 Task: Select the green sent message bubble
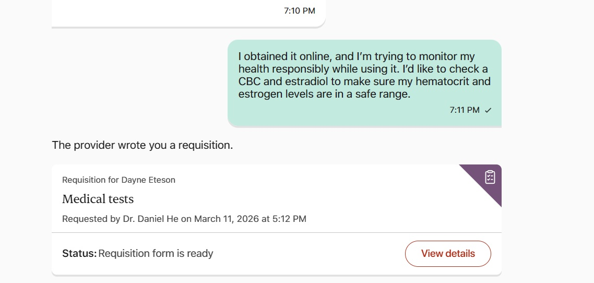tap(364, 84)
